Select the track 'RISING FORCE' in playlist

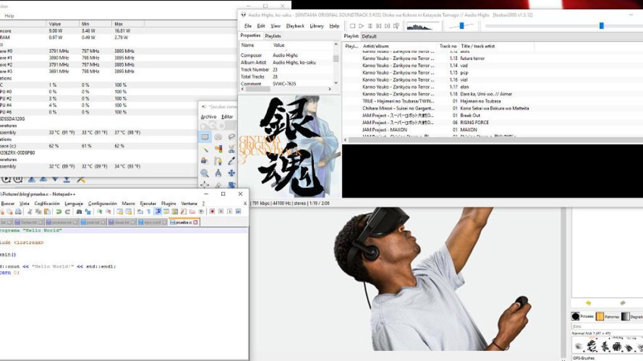(x=474, y=122)
